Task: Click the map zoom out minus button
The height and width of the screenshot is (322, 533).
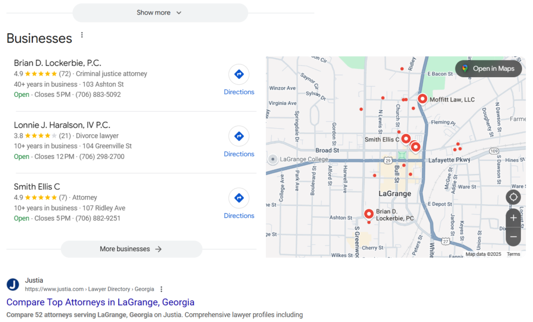Action: pyautogui.click(x=513, y=237)
